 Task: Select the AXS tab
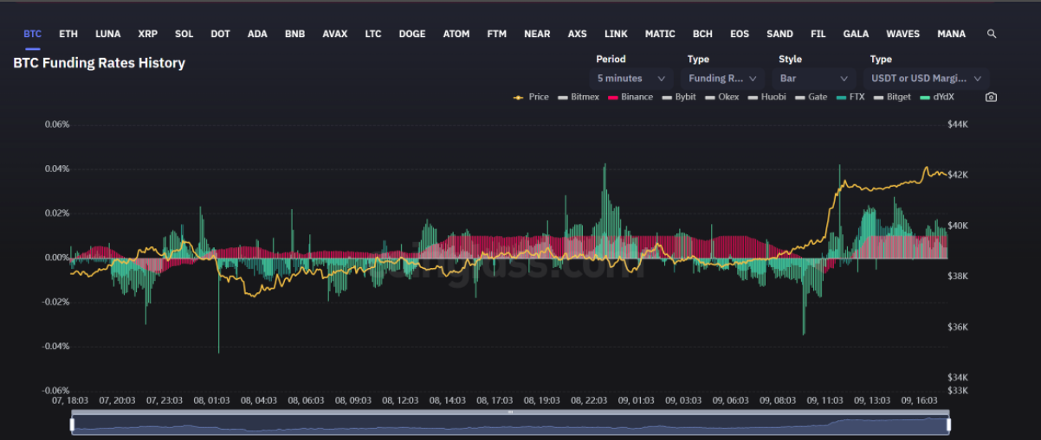tap(577, 34)
